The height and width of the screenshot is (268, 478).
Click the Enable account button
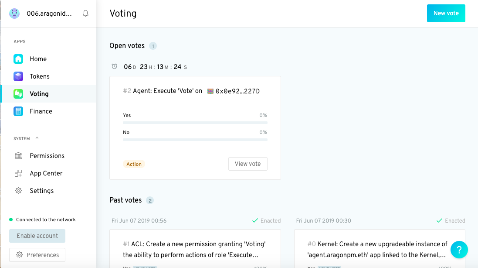pos(37,236)
